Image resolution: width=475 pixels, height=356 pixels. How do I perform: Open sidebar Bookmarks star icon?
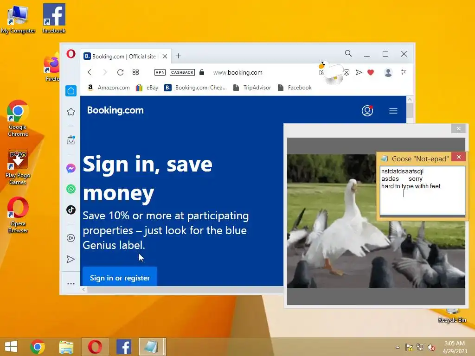71,112
